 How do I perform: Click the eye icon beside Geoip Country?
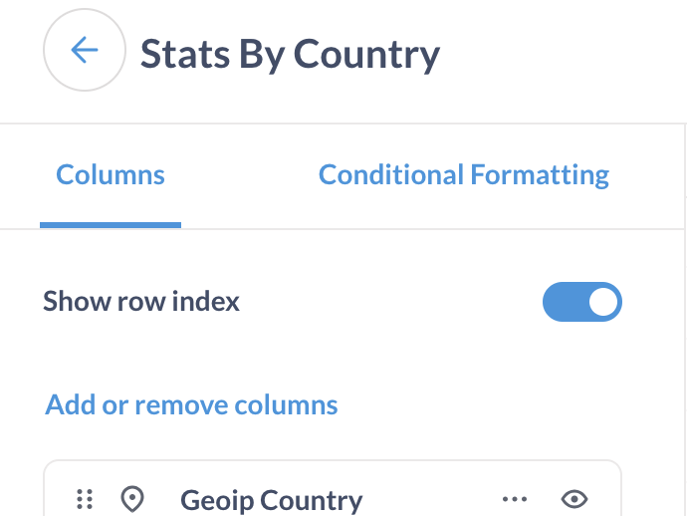(x=574, y=499)
